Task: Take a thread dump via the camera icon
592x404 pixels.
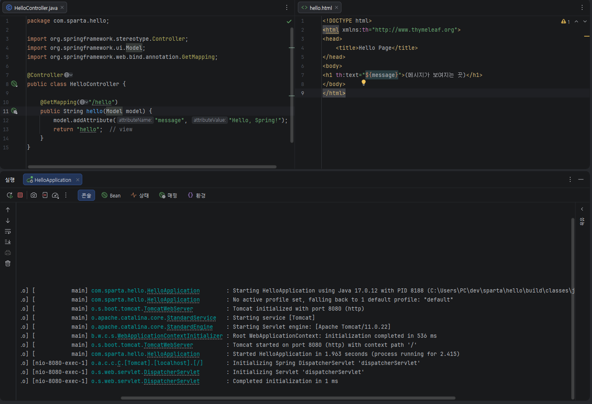Action: point(34,195)
